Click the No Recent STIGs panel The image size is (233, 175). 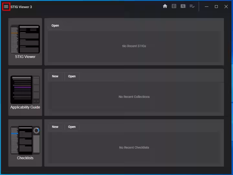click(x=134, y=46)
